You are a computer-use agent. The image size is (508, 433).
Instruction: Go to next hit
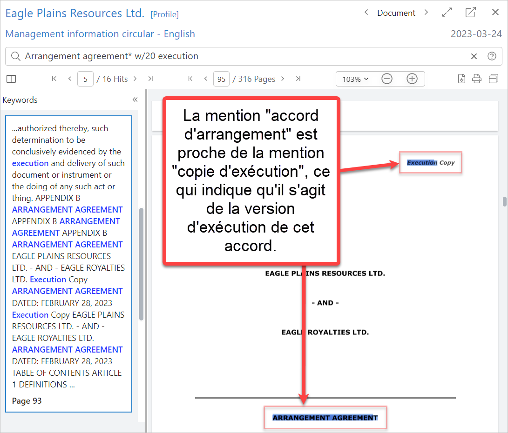[x=135, y=79]
